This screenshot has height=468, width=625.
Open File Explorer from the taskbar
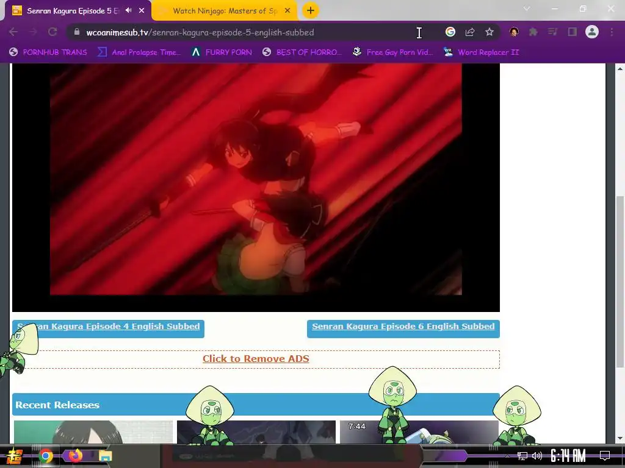(x=106, y=456)
